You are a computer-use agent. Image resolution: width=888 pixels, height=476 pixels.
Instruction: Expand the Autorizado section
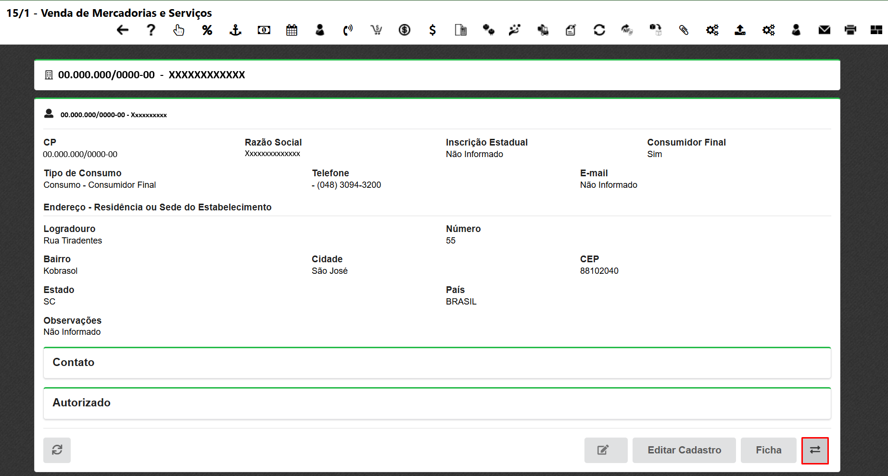pos(437,403)
